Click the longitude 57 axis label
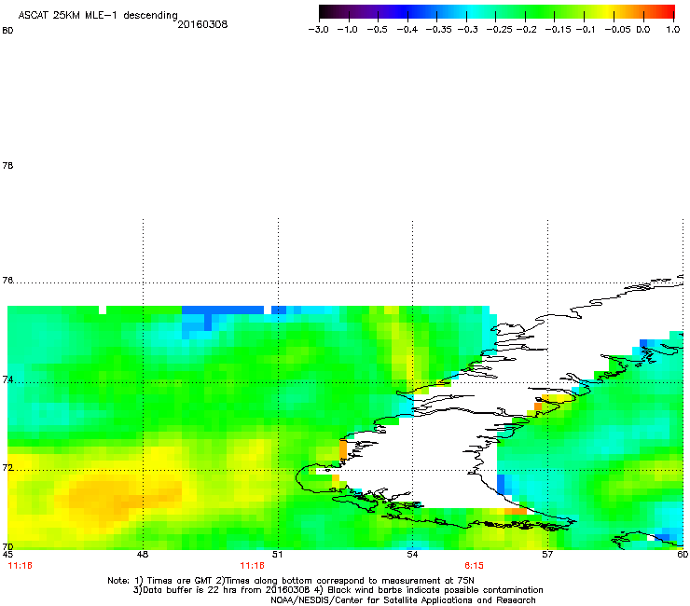690x606 pixels. 547,555
